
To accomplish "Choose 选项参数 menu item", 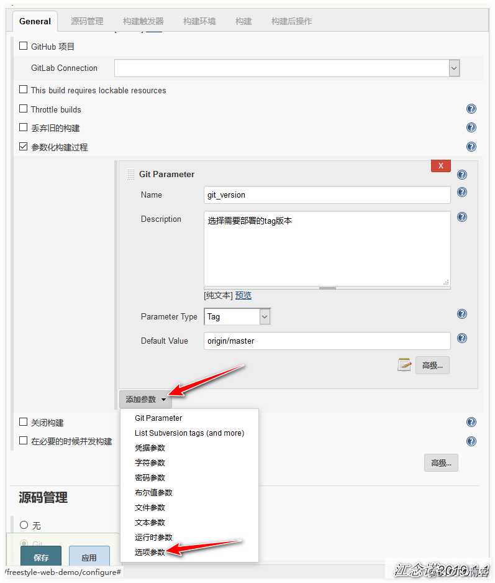I will [189, 552].
